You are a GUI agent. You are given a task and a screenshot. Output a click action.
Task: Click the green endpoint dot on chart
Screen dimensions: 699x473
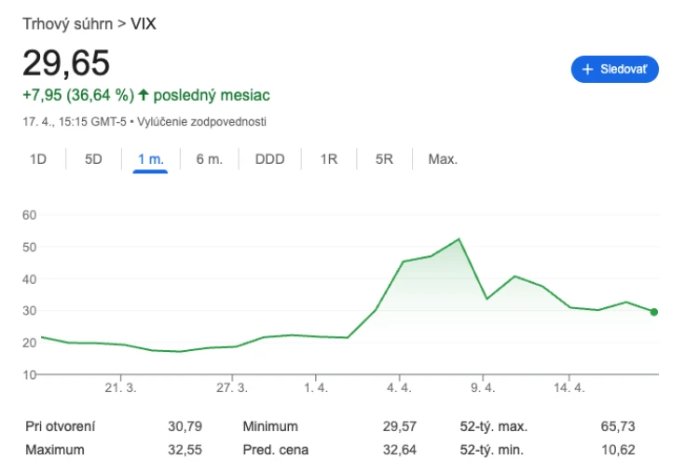pos(653,312)
